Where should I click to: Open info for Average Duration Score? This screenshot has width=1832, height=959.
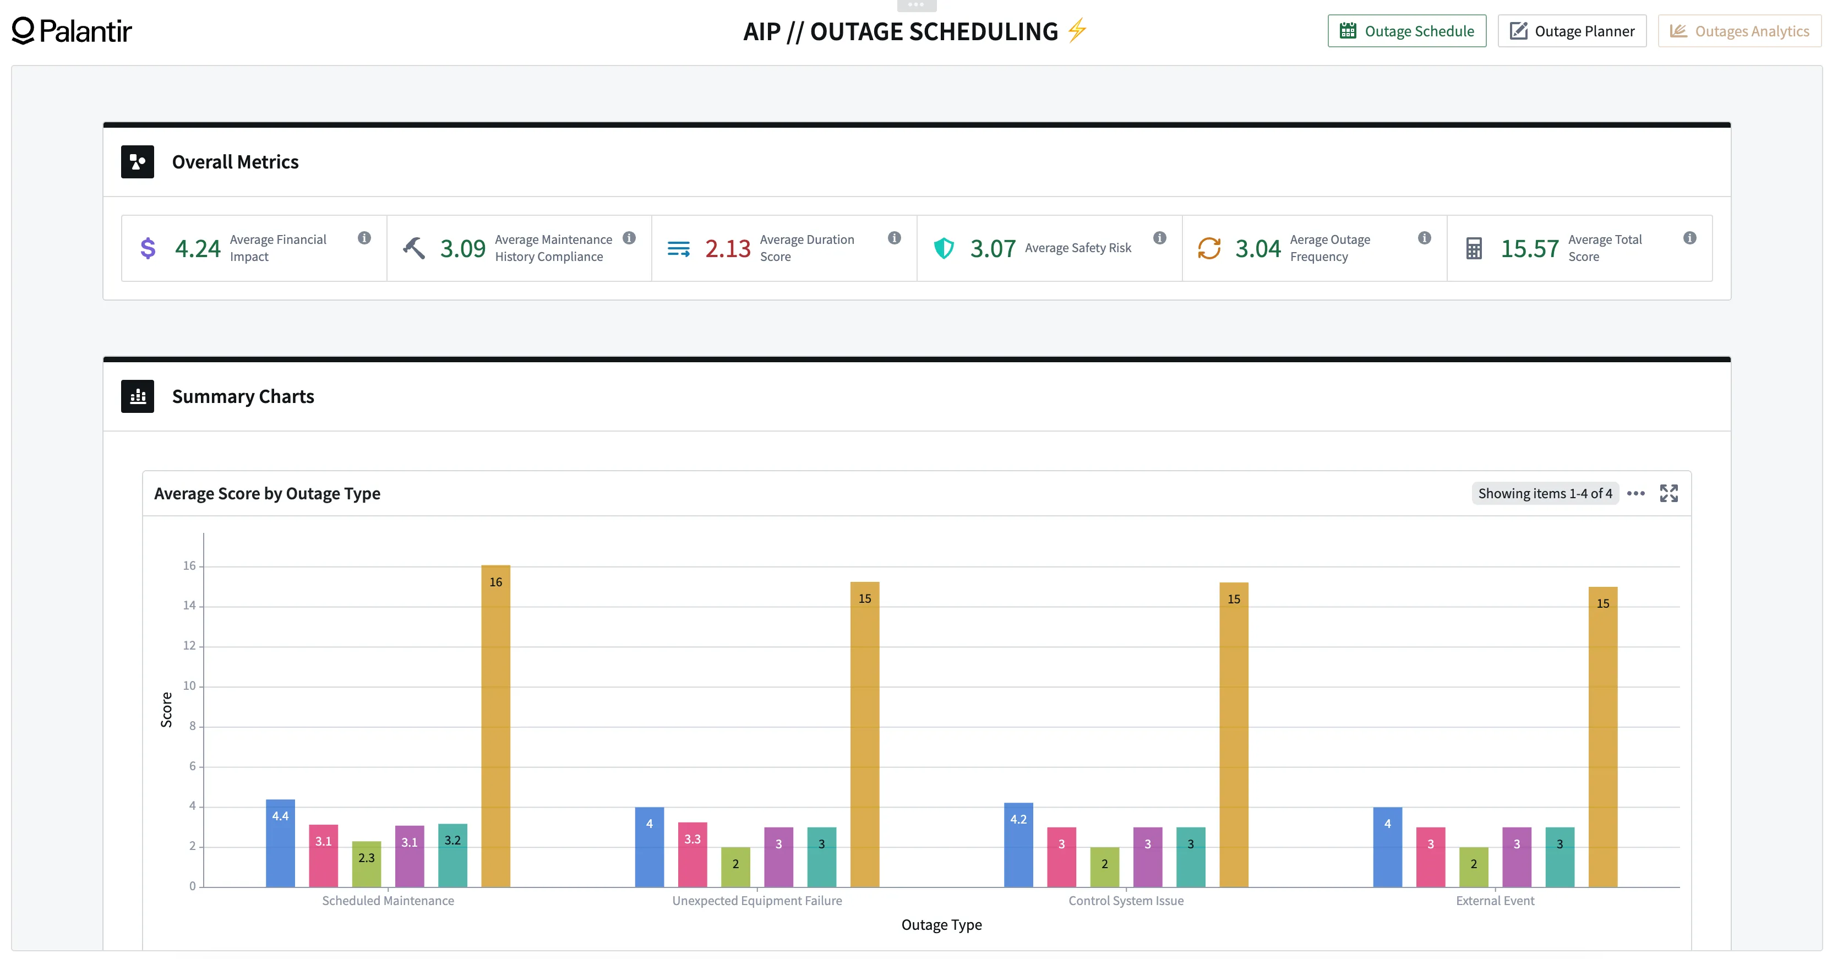[894, 238]
